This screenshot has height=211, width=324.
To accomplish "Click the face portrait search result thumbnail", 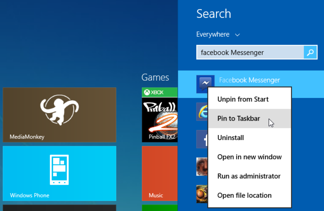I will 202,167.
